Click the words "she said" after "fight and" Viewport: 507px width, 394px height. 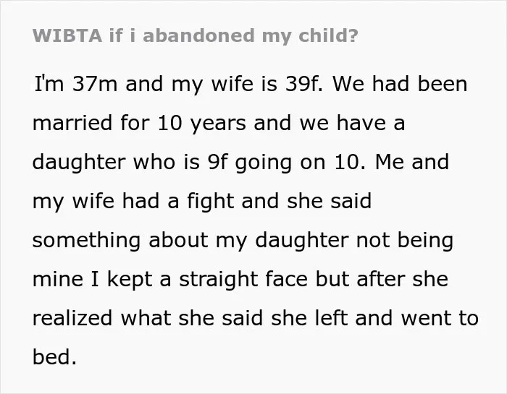click(329, 201)
